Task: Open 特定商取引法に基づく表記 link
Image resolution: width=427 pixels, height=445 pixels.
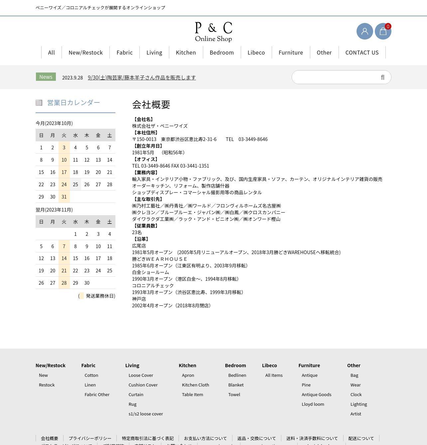Action: pos(148,438)
